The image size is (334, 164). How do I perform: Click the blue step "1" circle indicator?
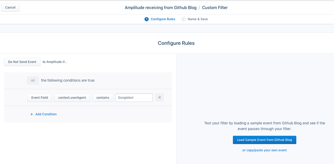tap(146, 19)
